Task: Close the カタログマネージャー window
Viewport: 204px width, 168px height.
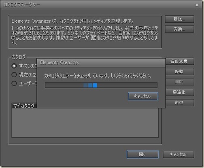Action: (x=197, y=5)
